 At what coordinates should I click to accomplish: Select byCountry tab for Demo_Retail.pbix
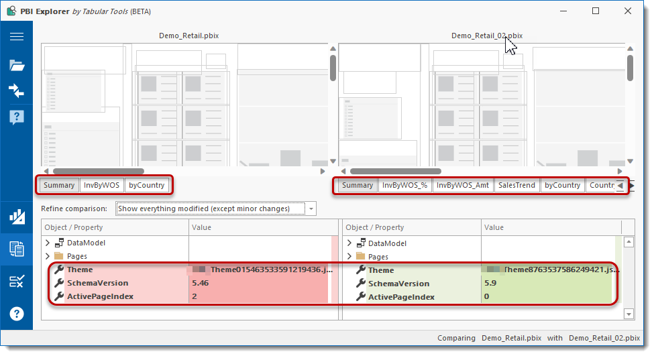pyautogui.click(x=146, y=185)
